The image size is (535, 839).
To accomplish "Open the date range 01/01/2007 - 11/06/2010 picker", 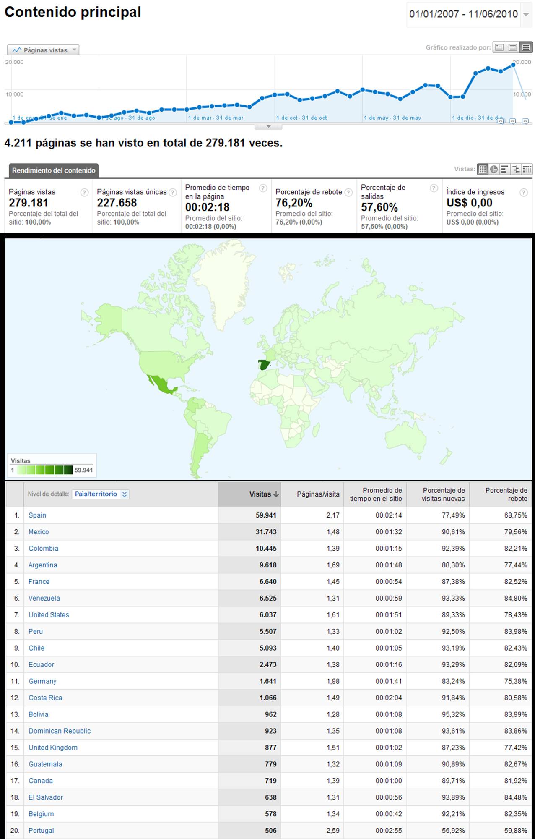I will (469, 14).
